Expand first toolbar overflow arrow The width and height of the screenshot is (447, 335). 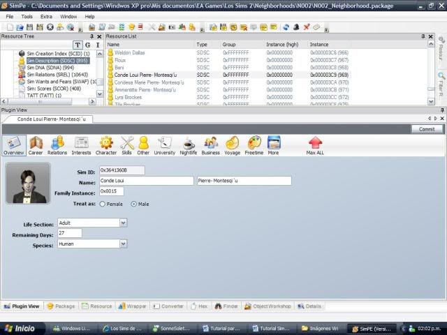(80, 29)
